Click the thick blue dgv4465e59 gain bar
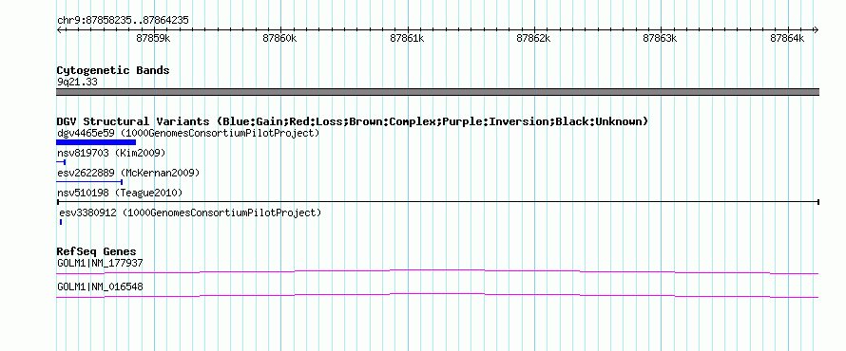This screenshot has width=846, height=351. 96,142
